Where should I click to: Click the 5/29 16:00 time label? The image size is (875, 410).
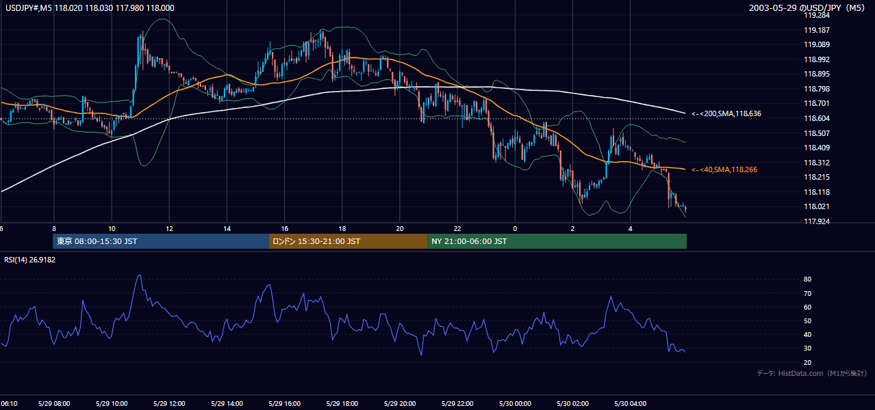pos(285,404)
